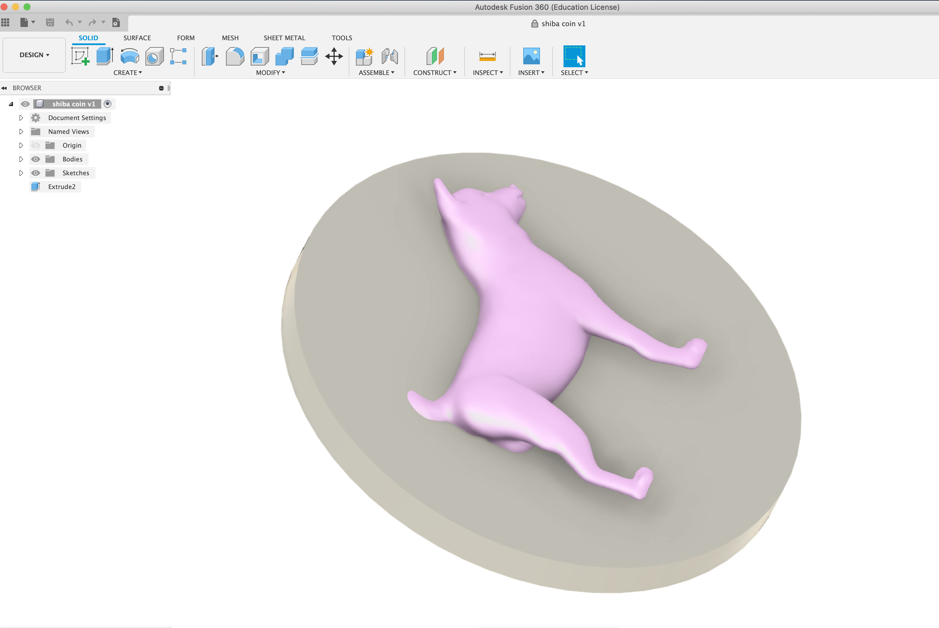Open the MODIFY dropdown menu
This screenshot has width=939, height=628.
[271, 72]
